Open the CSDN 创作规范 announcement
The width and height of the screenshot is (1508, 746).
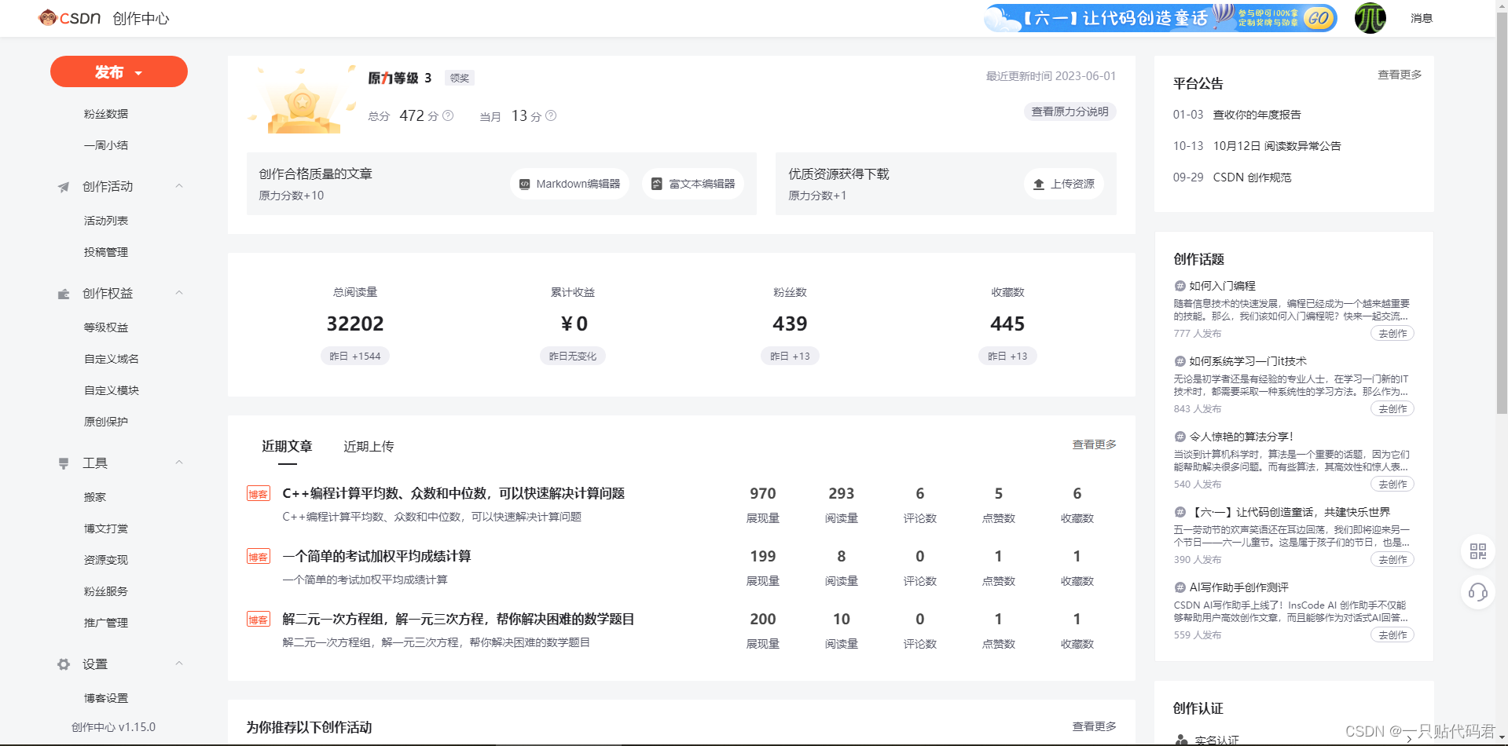click(x=1252, y=177)
